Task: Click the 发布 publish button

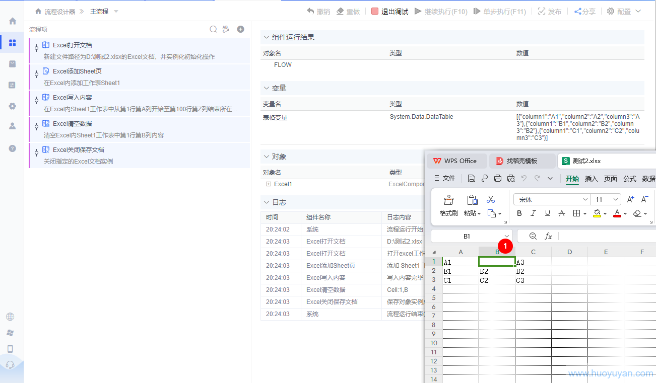Action: point(549,11)
